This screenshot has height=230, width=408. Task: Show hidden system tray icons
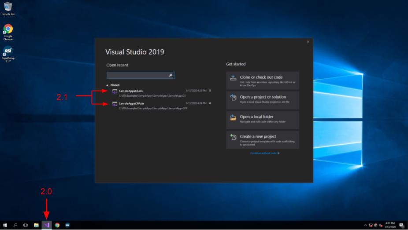click(365, 225)
